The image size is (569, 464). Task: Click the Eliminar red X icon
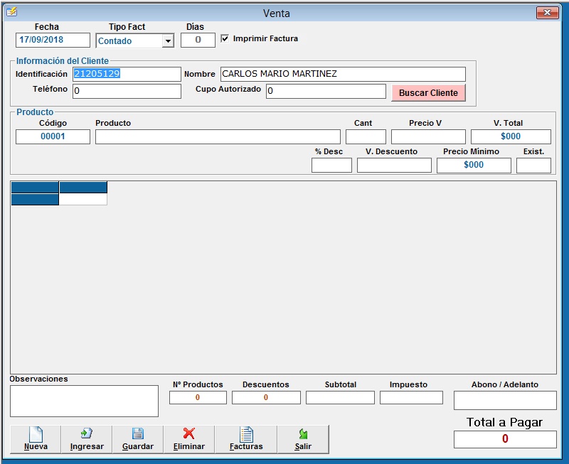click(189, 434)
